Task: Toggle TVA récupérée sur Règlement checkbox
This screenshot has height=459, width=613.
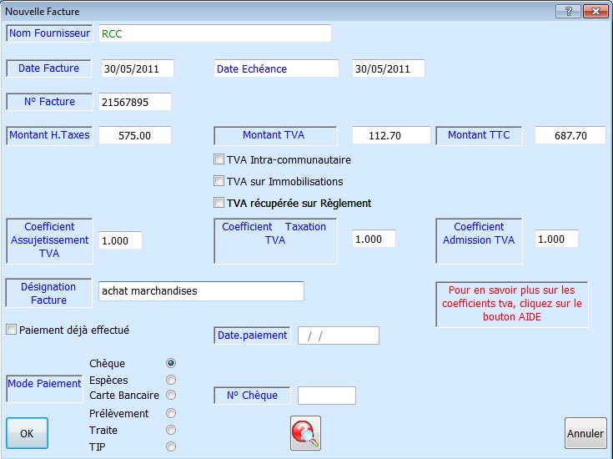Action: pyautogui.click(x=219, y=203)
